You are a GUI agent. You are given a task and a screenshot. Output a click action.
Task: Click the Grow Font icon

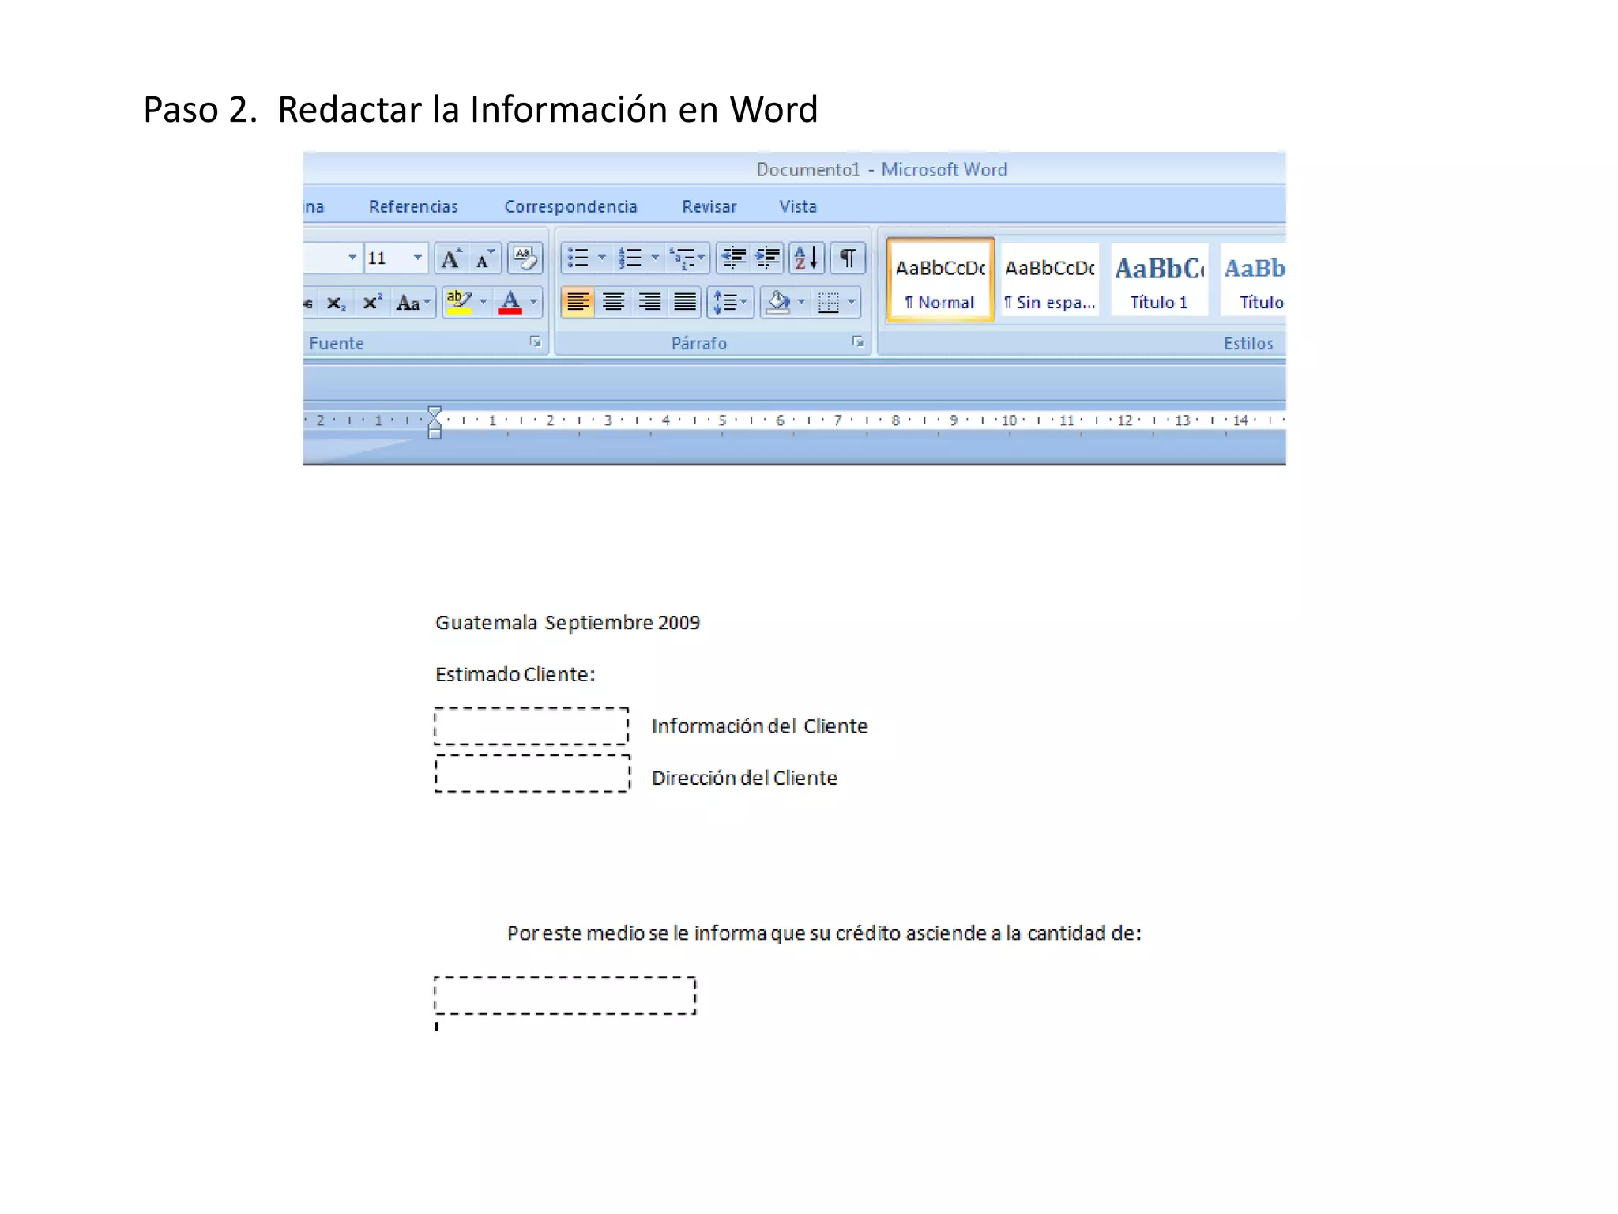(x=451, y=258)
